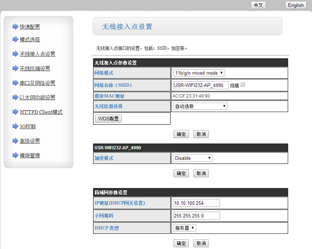This screenshot has height=249, width=312.
Task: Expand the 无线信道选择 dropdown
Action: (x=200, y=106)
